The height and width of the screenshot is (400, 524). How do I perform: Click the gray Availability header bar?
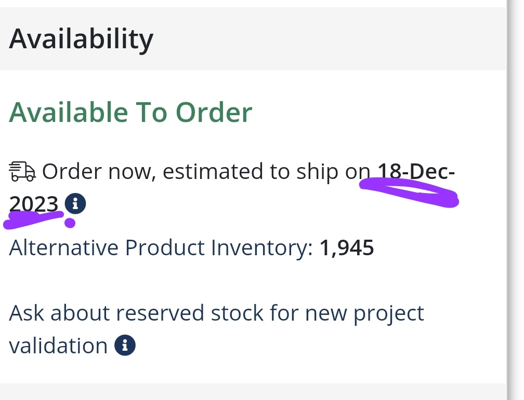pyautogui.click(x=253, y=39)
